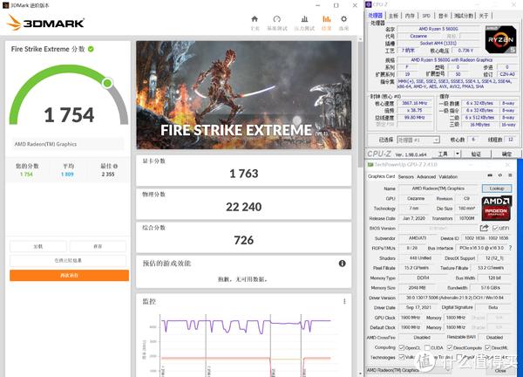Switch to the CPU-Z Graphics (显卡) tab
The width and height of the screenshot is (523, 377).
[x=443, y=16]
